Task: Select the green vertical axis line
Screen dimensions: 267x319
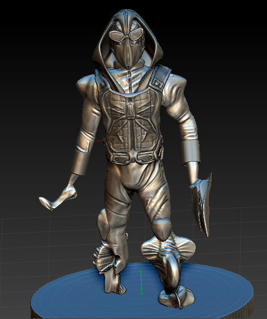Action: (x=141, y=282)
